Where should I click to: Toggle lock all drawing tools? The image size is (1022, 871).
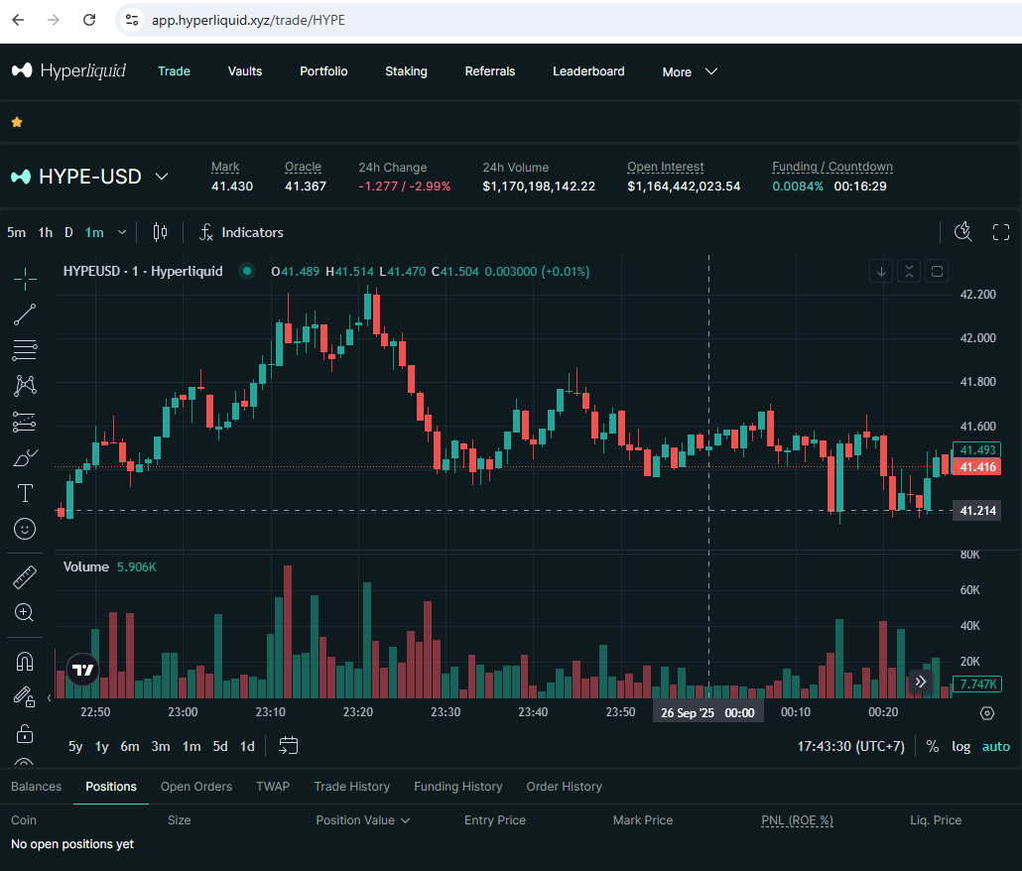tap(25, 733)
